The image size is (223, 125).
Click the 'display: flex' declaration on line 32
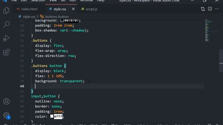tap(49, 45)
